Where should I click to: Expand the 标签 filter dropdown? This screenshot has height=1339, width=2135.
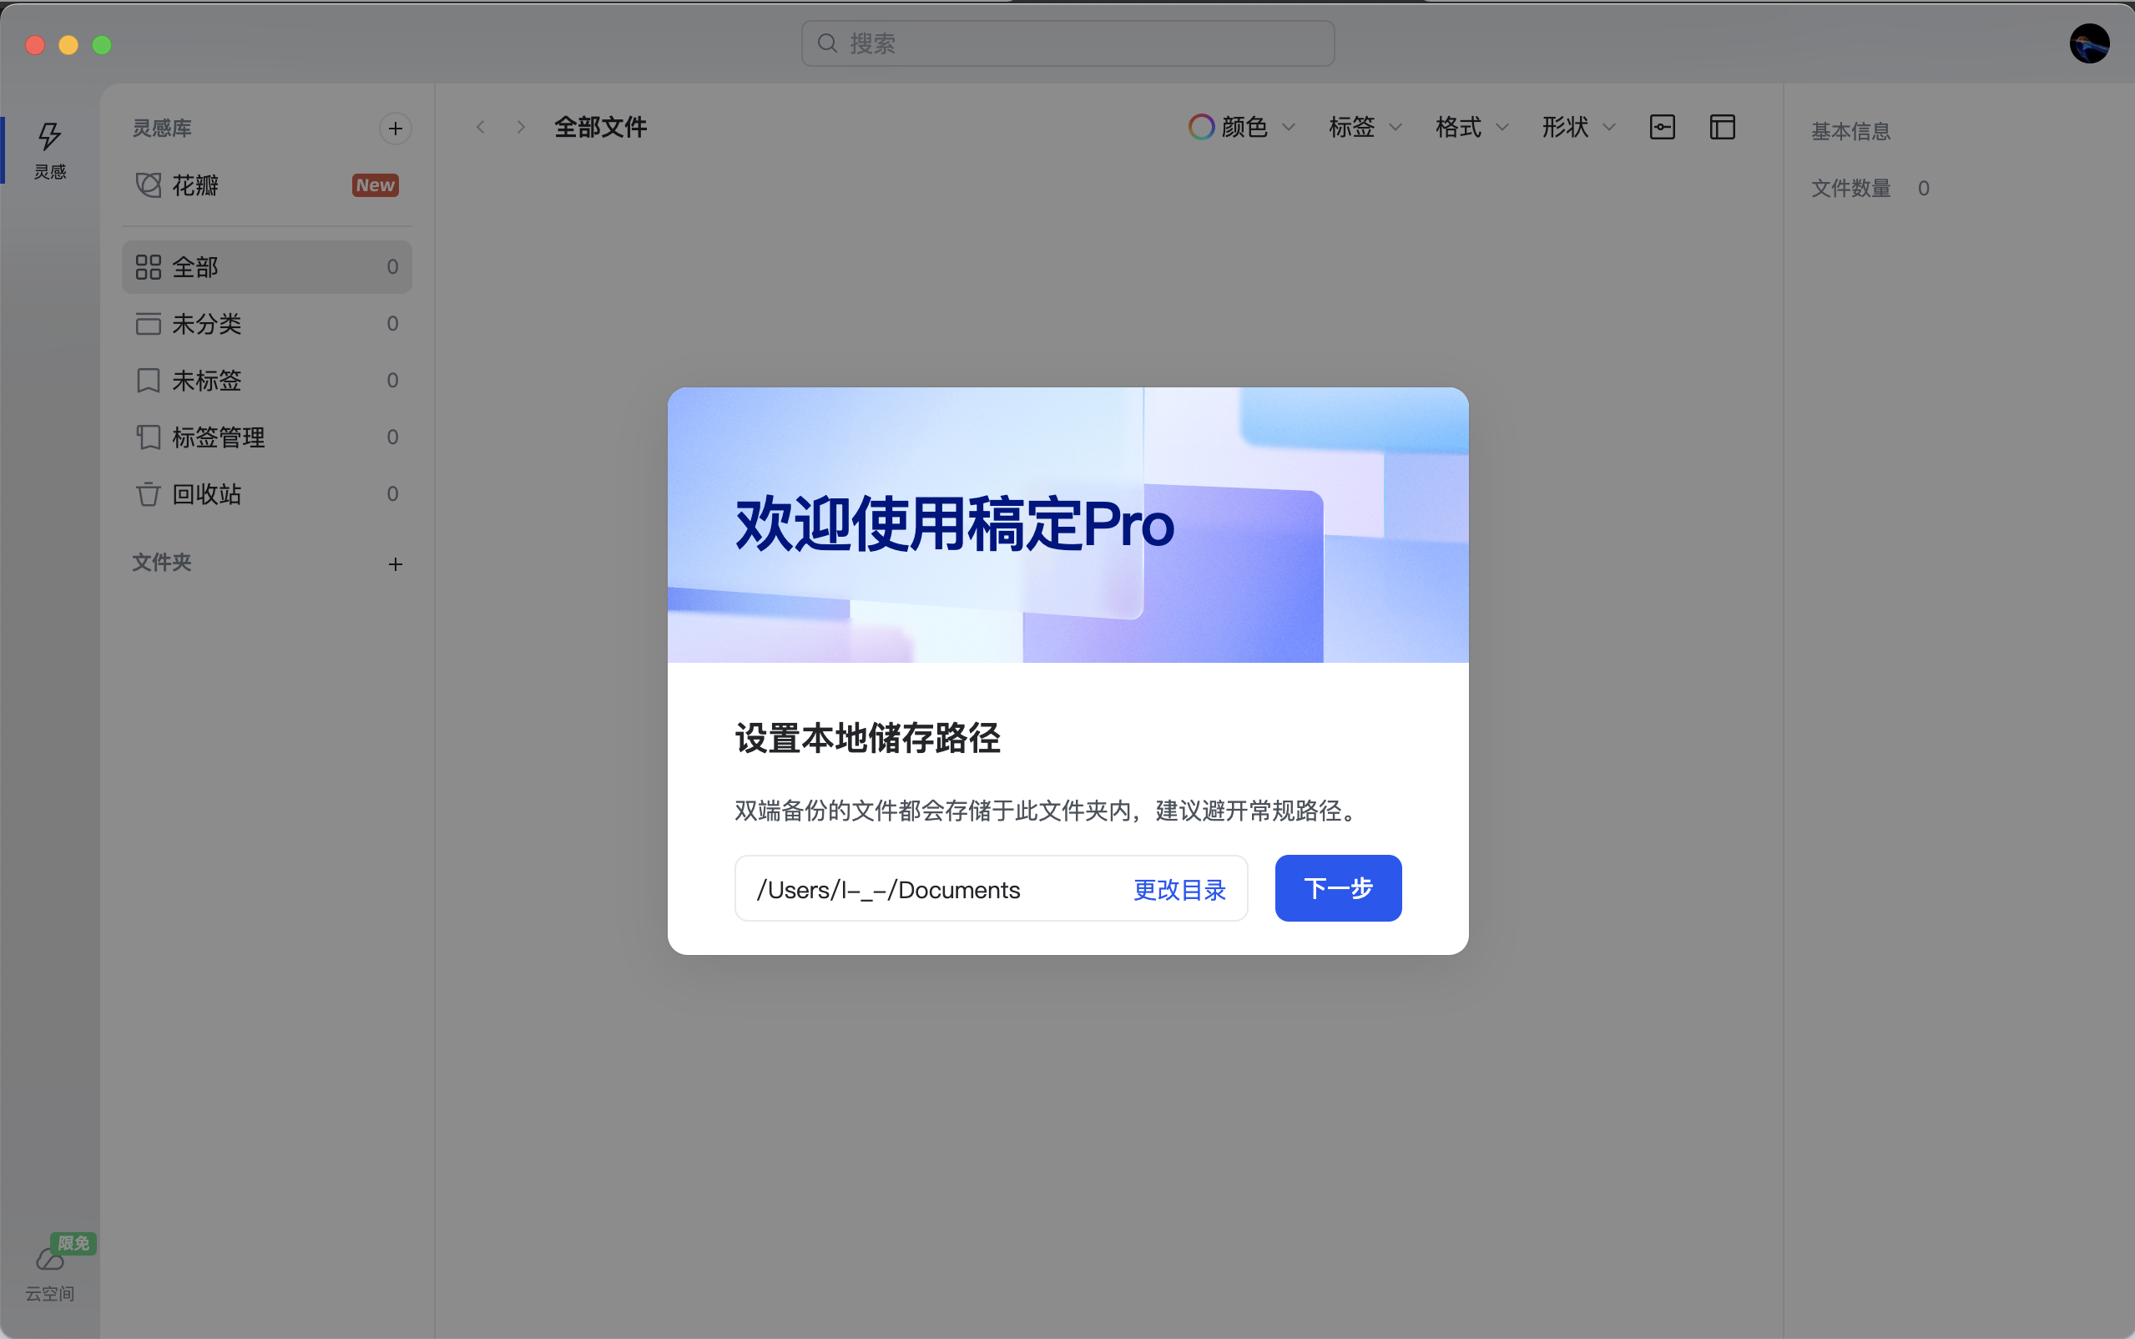(1365, 128)
